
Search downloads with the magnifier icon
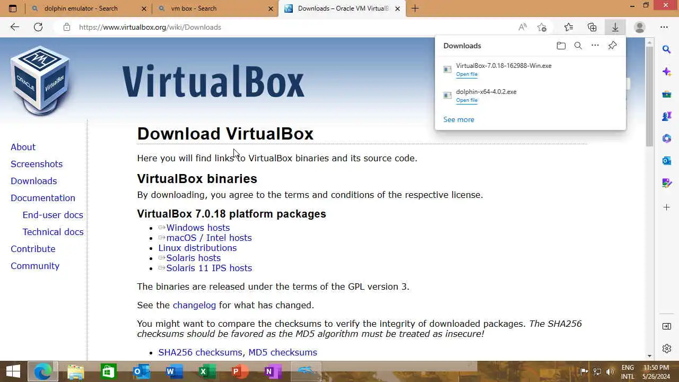578,46
